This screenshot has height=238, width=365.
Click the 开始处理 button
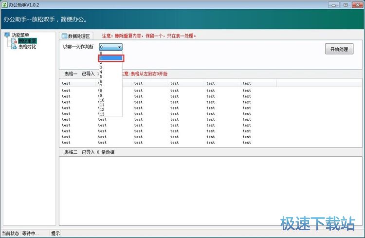(x=339, y=49)
